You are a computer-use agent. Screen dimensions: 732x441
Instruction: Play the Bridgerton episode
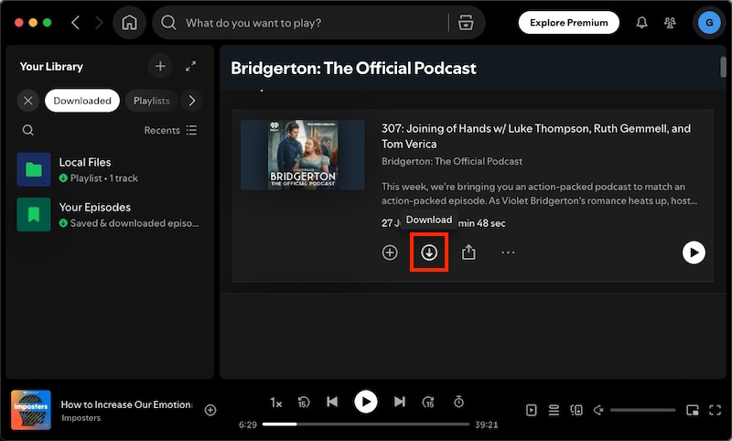(x=694, y=253)
